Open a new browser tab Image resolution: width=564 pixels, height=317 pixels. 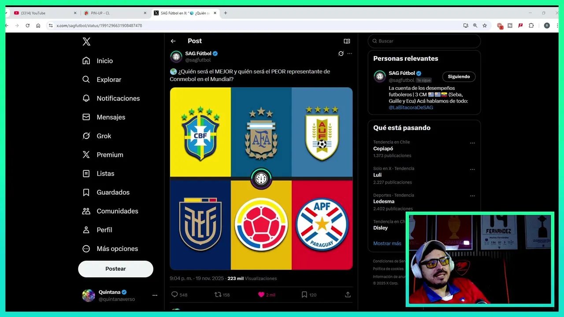click(x=226, y=13)
